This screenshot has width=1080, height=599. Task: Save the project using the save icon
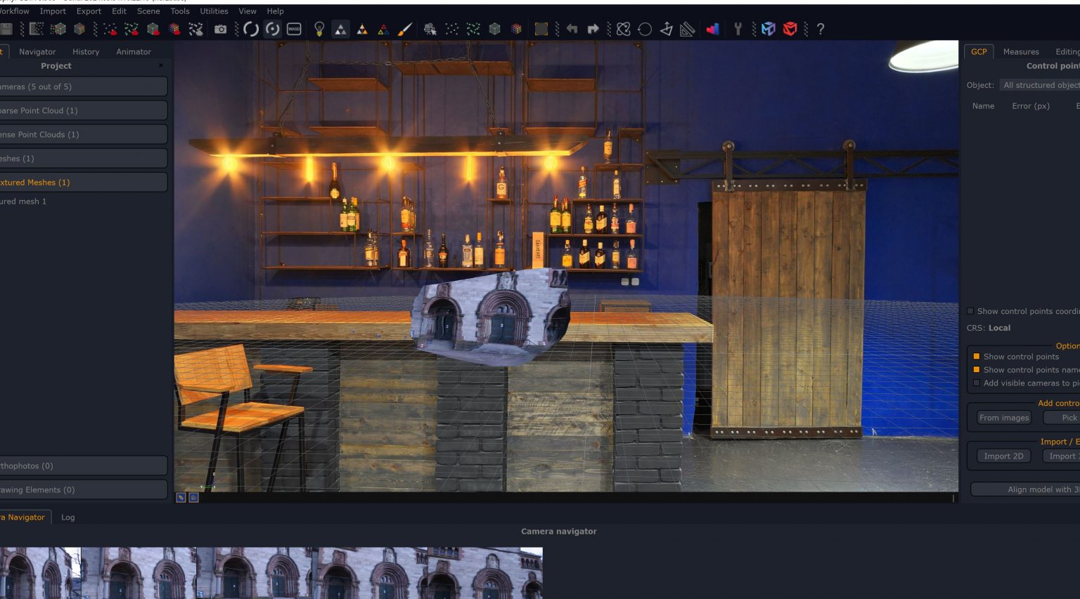click(7, 29)
